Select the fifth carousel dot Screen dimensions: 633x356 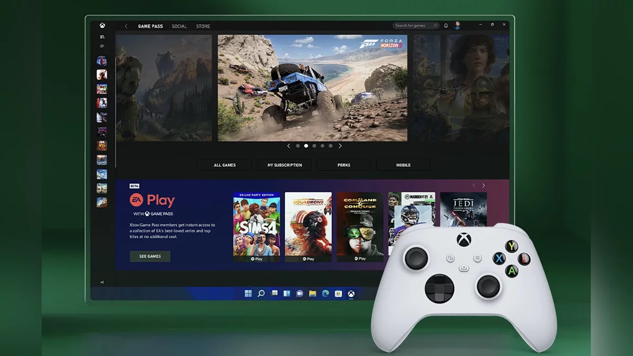(331, 146)
